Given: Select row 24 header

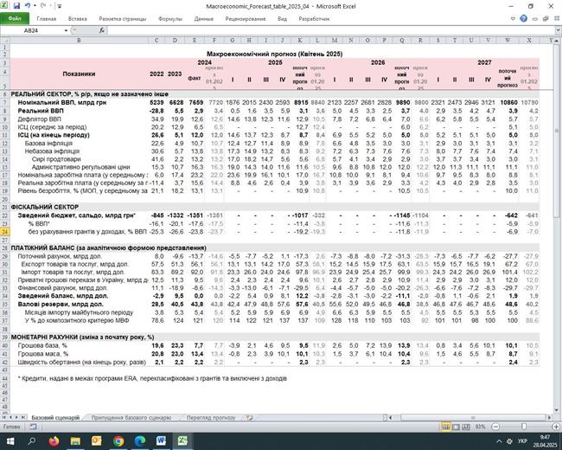Looking at the screenshot, I should [5, 232].
